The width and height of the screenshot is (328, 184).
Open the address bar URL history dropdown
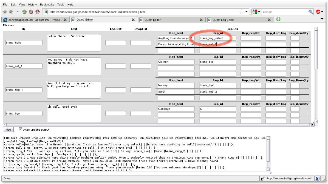pyautogui.click(x=246, y=12)
